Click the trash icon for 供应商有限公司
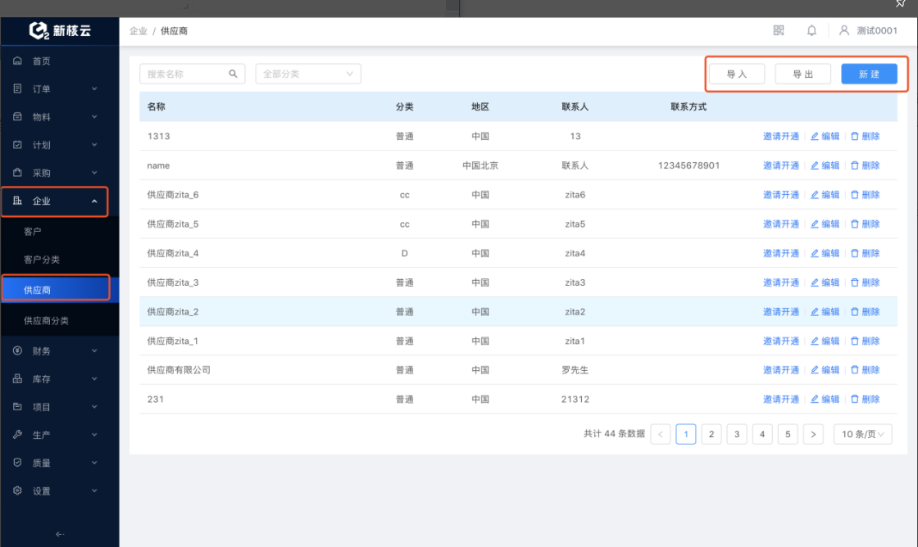The image size is (918, 547). [855, 370]
